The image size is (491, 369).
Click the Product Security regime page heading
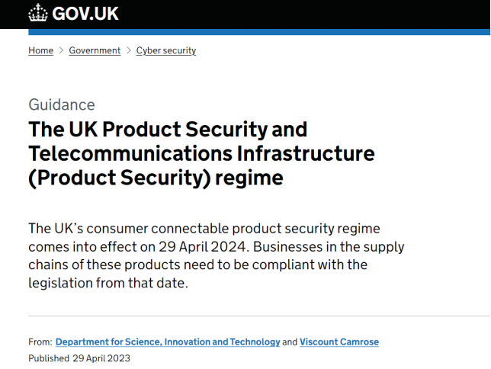click(x=201, y=154)
